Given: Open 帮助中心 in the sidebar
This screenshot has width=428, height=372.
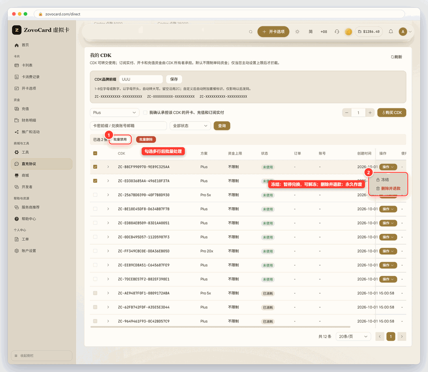Looking at the screenshot, I should click(42, 219).
